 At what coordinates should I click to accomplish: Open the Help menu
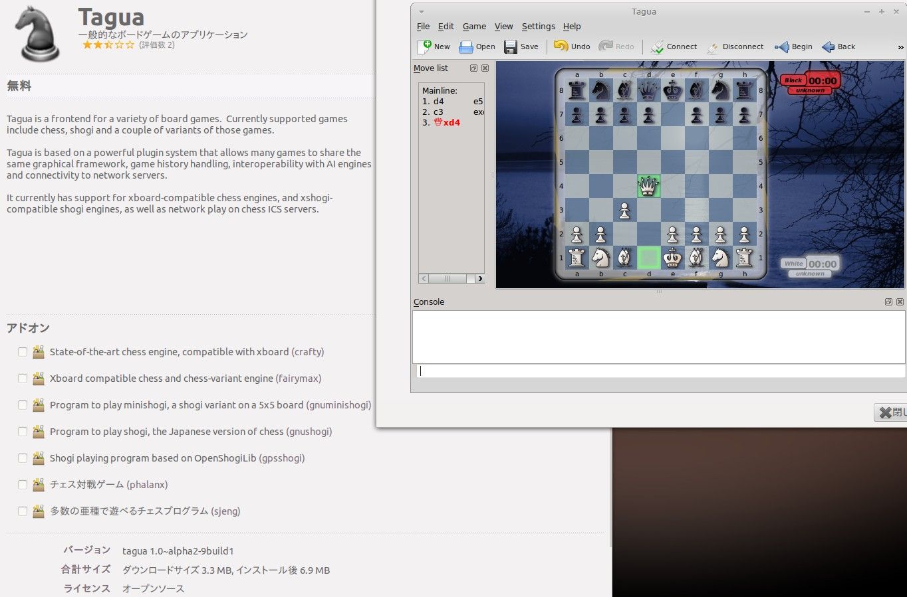pyautogui.click(x=572, y=27)
